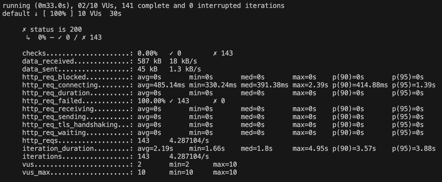442x182 pixels.
Task: Select the "vus_max" metric label
Action: [36, 172]
